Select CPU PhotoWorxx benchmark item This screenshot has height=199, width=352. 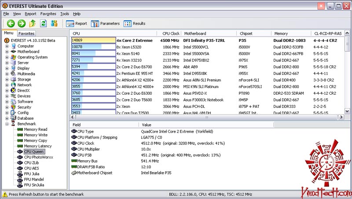point(40,157)
